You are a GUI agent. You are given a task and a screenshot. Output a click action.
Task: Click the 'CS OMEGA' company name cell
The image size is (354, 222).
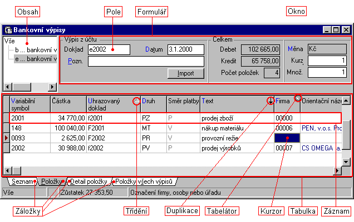(x=321, y=148)
